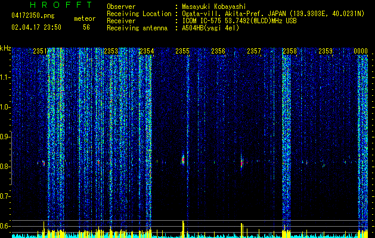The height and width of the screenshot is (238, 375).
Task: Select observer name Masayuki Kobayashi
Action: point(213,7)
